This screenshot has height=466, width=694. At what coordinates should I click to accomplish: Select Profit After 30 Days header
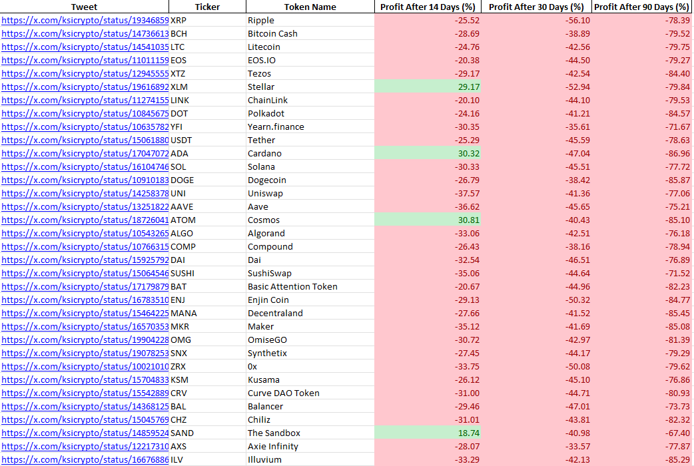[x=536, y=7]
